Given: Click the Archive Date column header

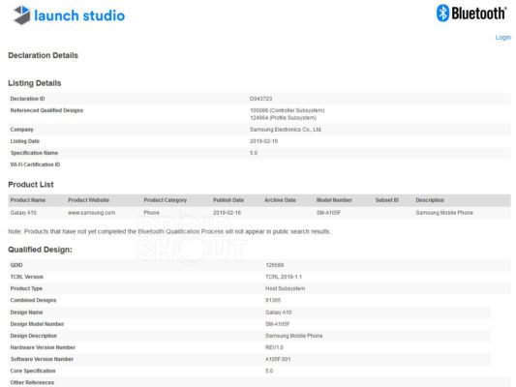Looking at the screenshot, I should (280, 200).
